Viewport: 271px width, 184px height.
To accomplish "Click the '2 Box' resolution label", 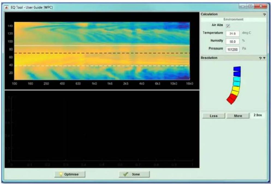I will [258, 115].
